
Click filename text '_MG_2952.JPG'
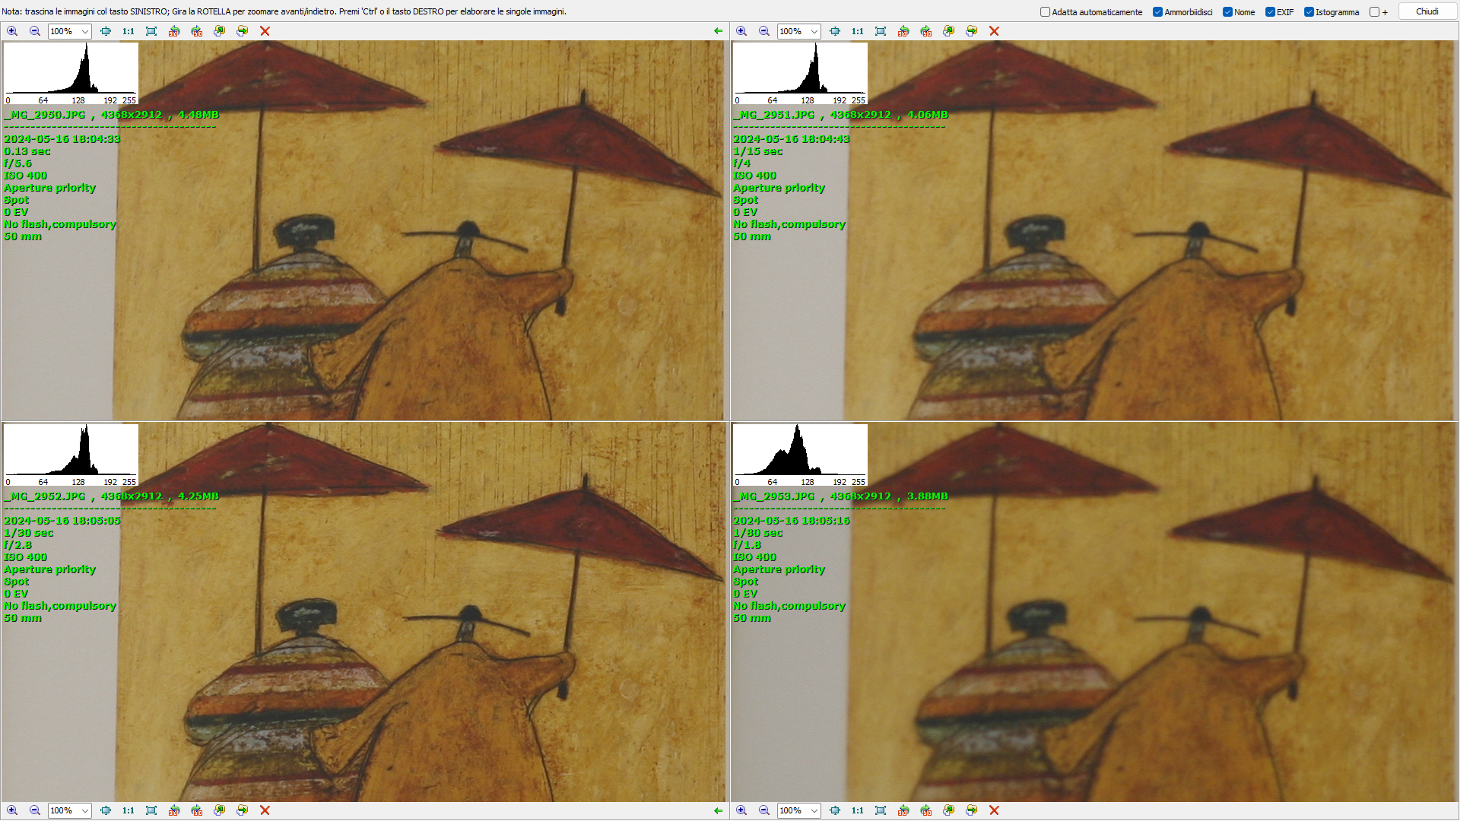pyautogui.click(x=45, y=496)
